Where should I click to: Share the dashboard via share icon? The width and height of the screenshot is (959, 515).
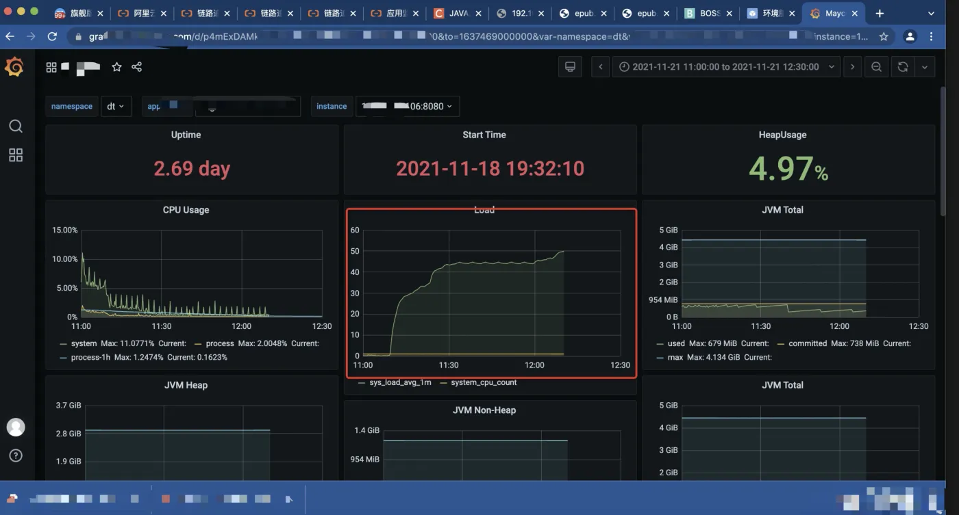point(136,67)
